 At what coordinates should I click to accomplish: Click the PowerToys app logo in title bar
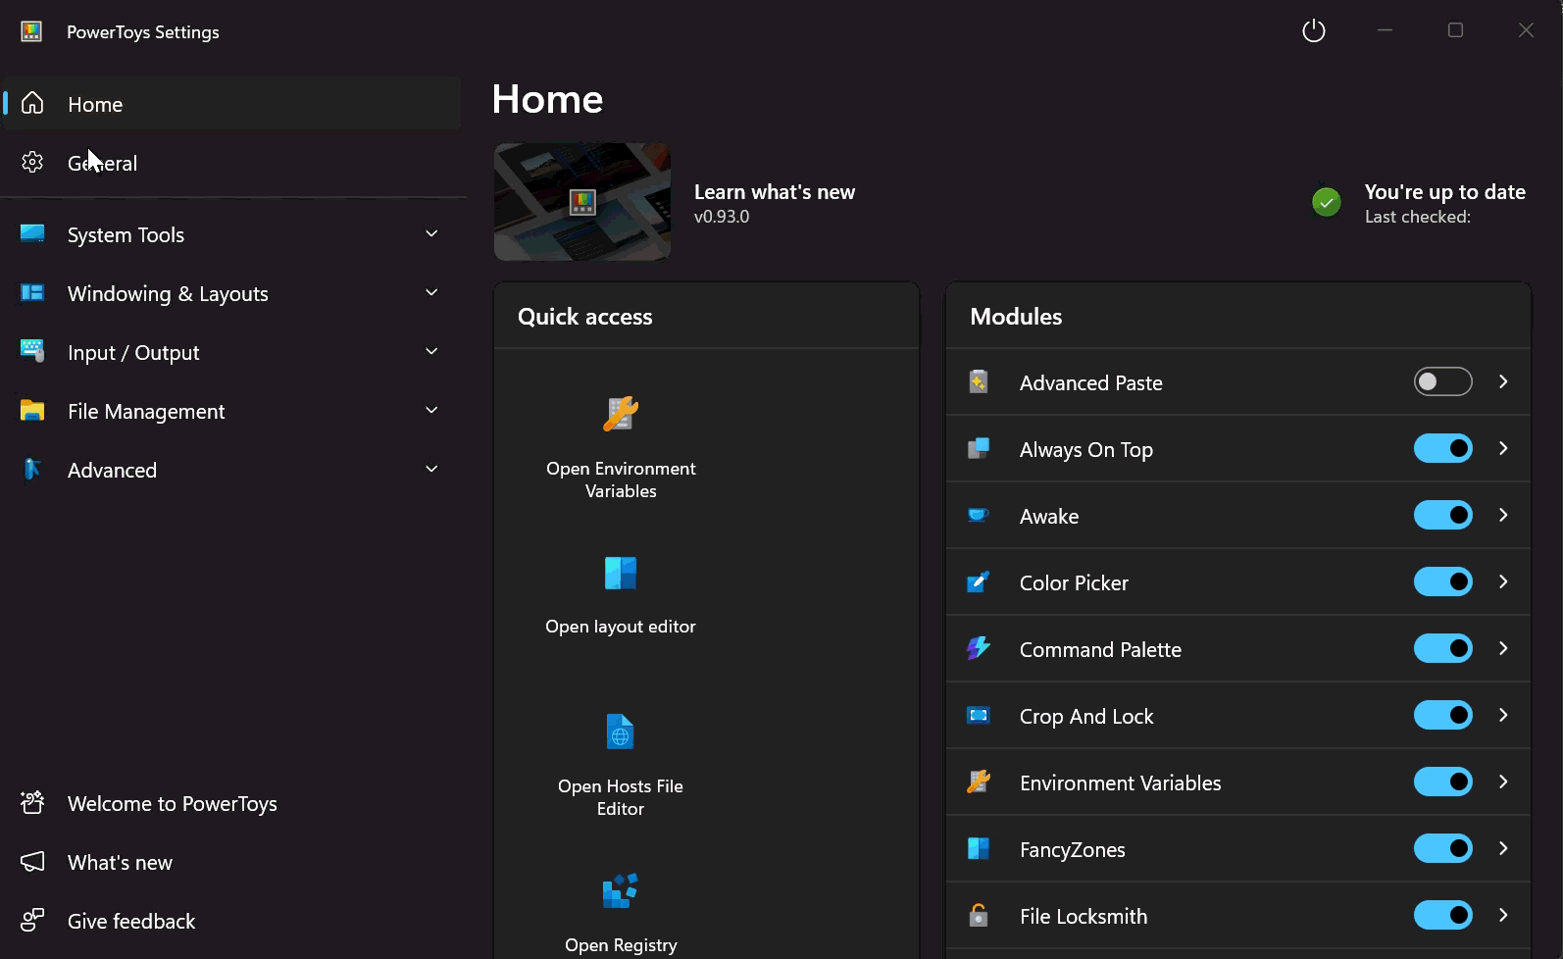31,31
